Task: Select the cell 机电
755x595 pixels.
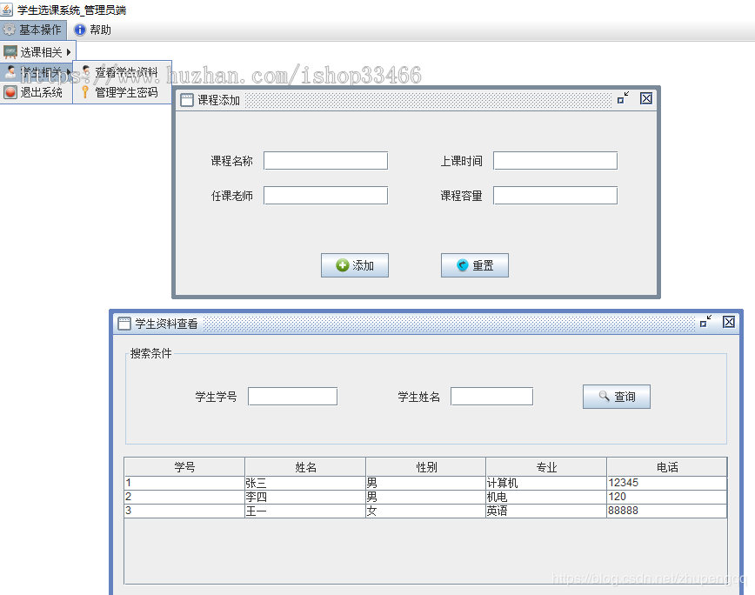Action: (x=546, y=497)
